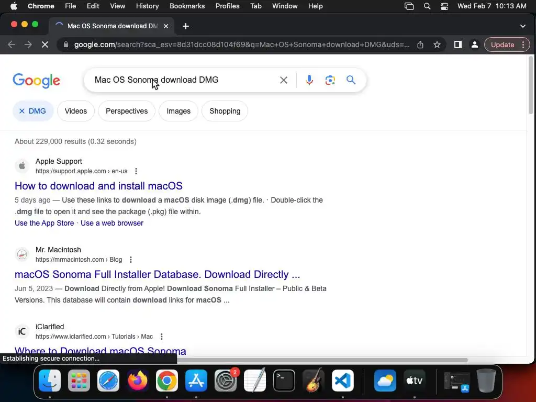Open options for the iClarified result

(x=162, y=337)
